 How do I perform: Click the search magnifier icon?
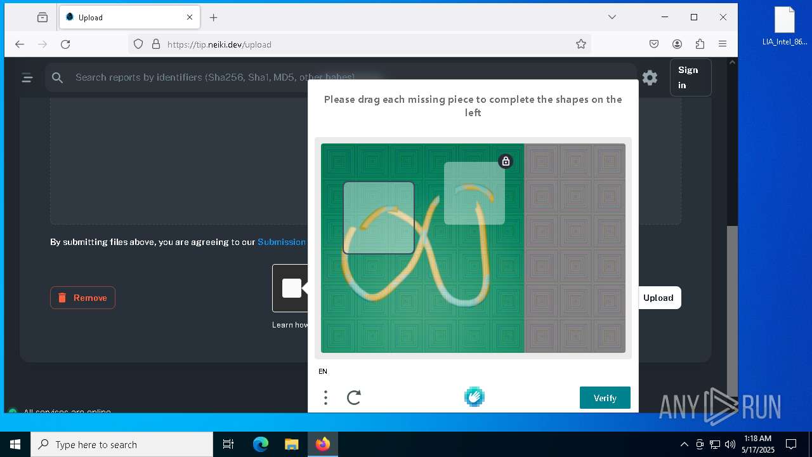point(58,77)
